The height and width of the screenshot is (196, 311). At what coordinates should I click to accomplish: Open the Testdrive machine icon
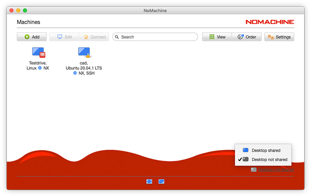coord(38,53)
